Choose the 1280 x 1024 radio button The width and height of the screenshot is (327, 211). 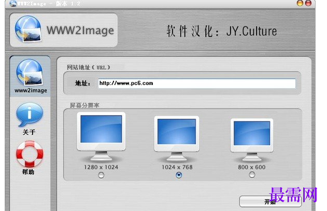[101, 175]
